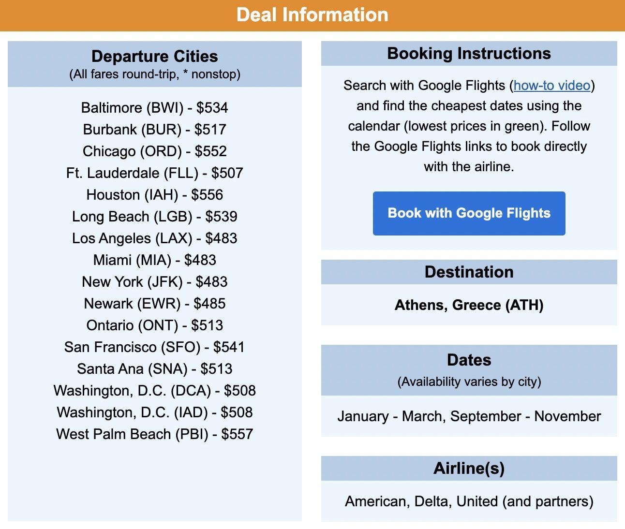This screenshot has height=529, width=625.
Task: Click the Book with Google Flights button
Action: 469,213
